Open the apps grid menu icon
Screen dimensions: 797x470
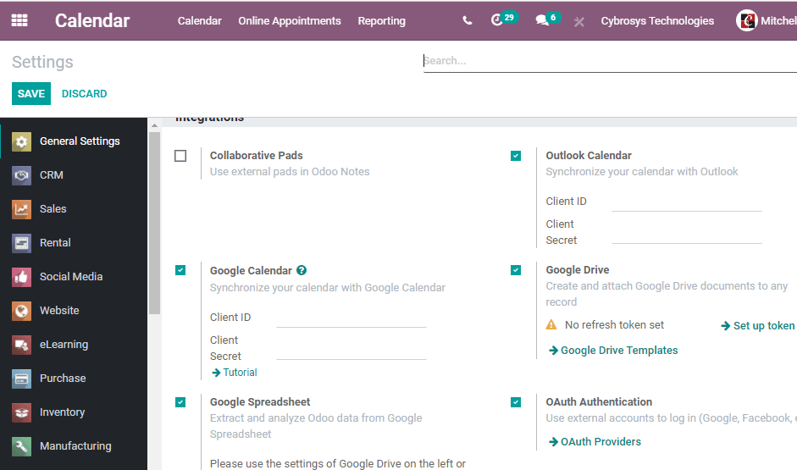click(19, 20)
